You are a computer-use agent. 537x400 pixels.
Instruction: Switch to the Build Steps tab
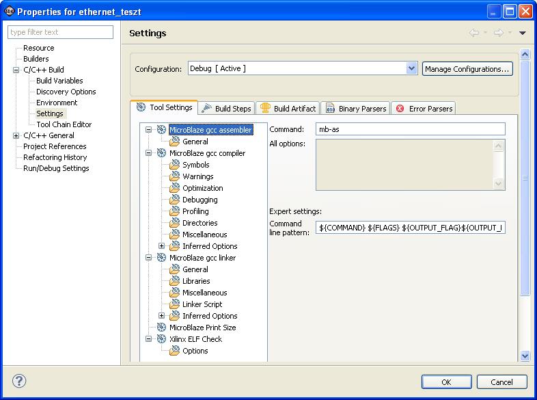coord(226,109)
